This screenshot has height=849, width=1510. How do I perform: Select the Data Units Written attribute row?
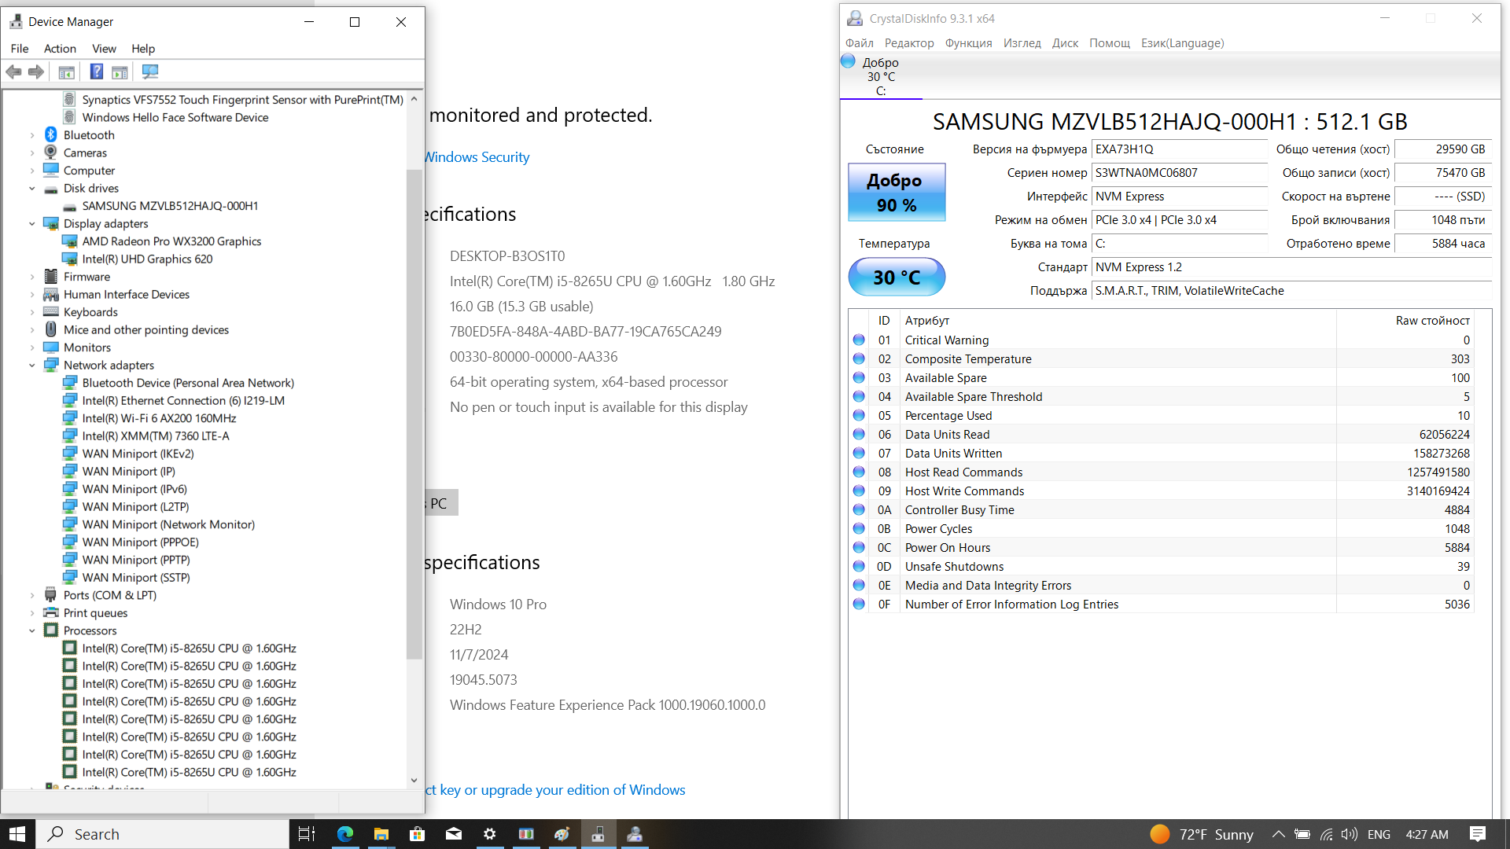click(1161, 453)
